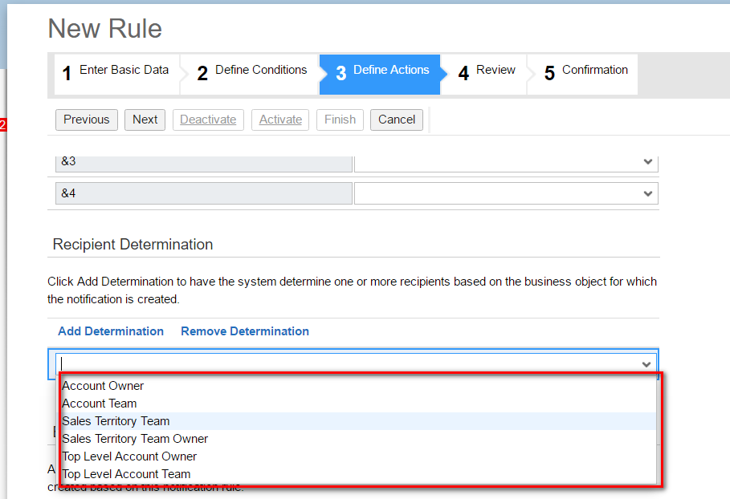
Task: Click Add Determination link
Action: click(111, 331)
